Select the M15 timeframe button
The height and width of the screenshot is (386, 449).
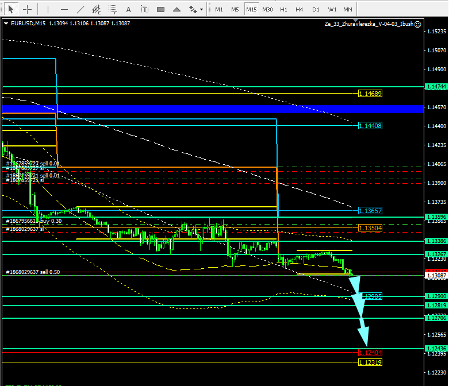click(x=251, y=9)
